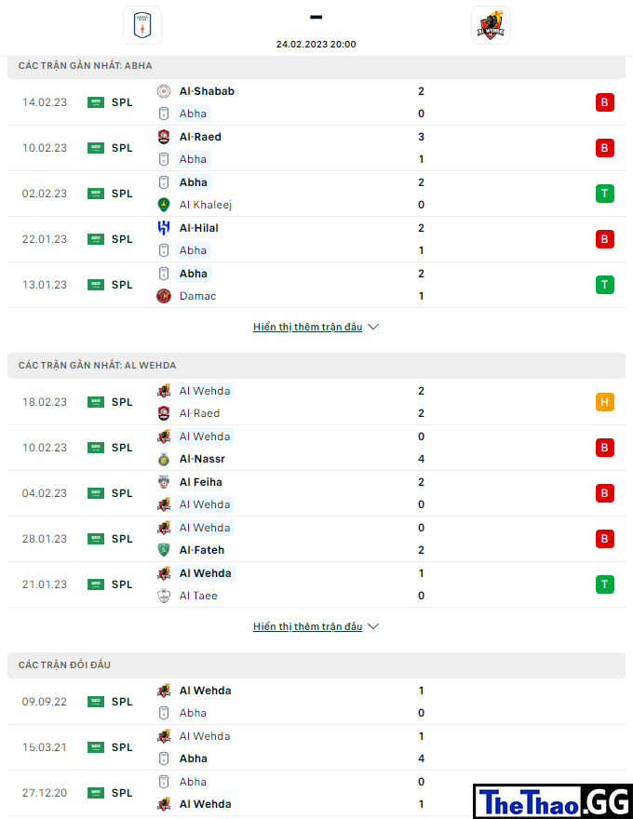Click the Al-Nassr team logo
The width and height of the screenshot is (633, 819).
point(164,459)
